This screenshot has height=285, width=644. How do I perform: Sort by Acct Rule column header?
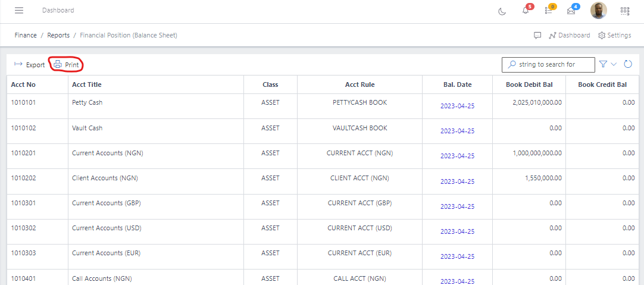359,84
